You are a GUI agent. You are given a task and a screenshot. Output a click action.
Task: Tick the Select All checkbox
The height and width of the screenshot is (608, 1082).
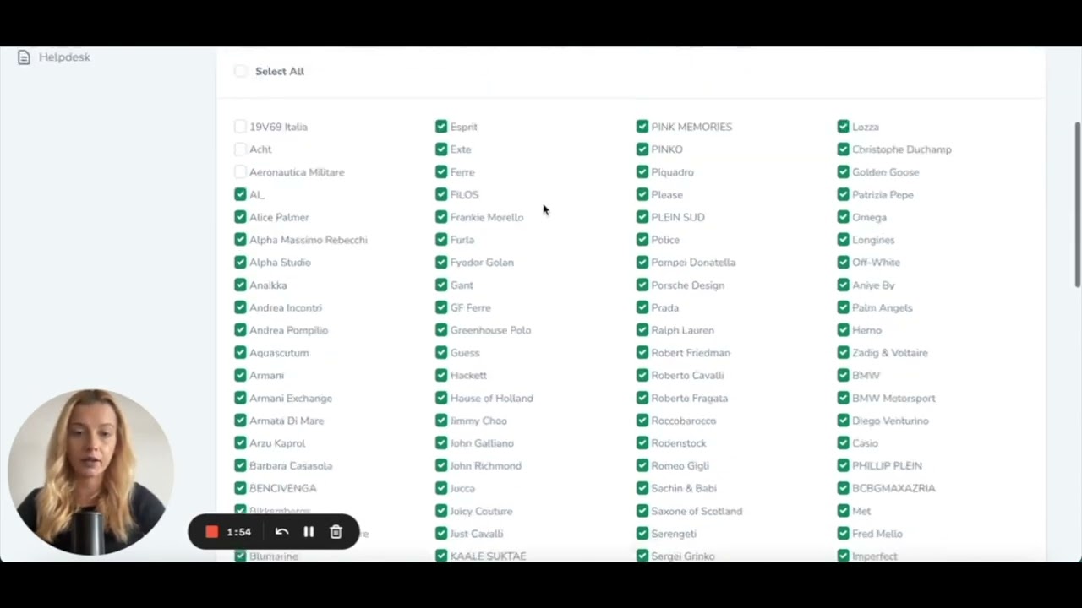[x=241, y=72]
